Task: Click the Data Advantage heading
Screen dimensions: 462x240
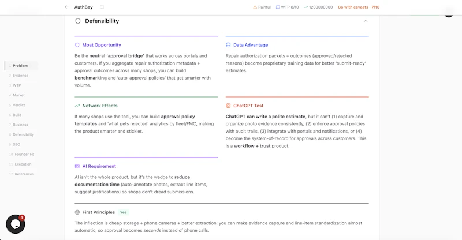Action: coord(251,45)
